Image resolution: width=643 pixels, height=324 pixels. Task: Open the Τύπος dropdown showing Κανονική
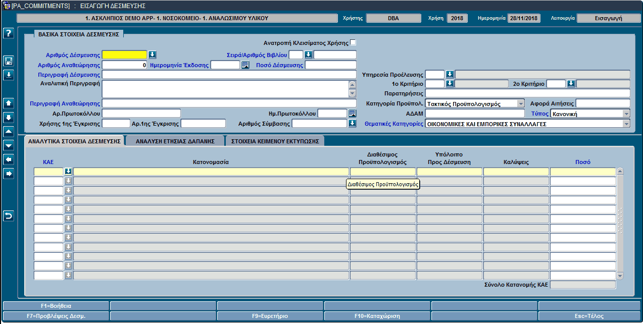click(x=626, y=114)
